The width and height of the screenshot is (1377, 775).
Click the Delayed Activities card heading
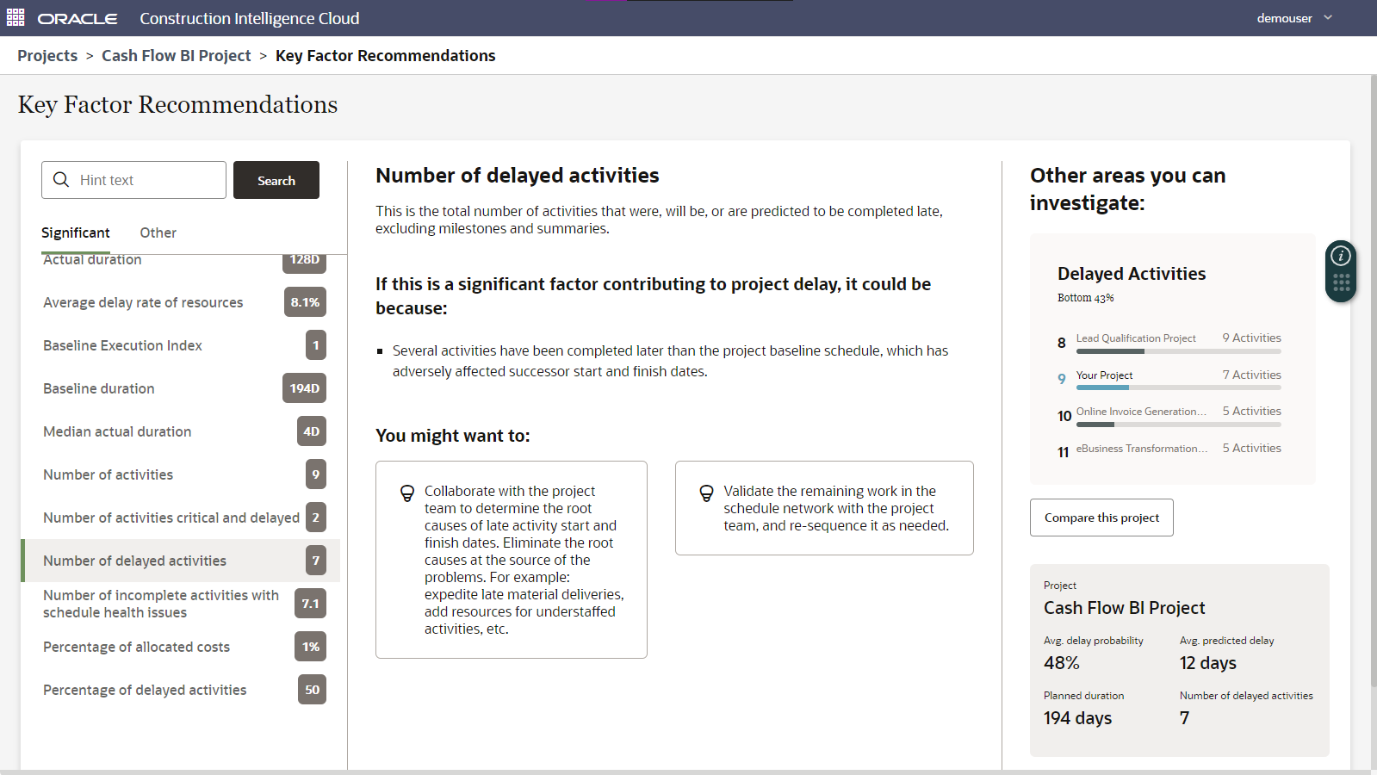(1132, 274)
